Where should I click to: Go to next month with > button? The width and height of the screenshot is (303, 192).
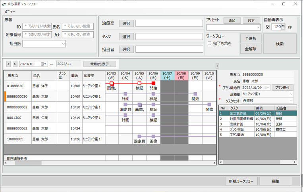pos(15,64)
